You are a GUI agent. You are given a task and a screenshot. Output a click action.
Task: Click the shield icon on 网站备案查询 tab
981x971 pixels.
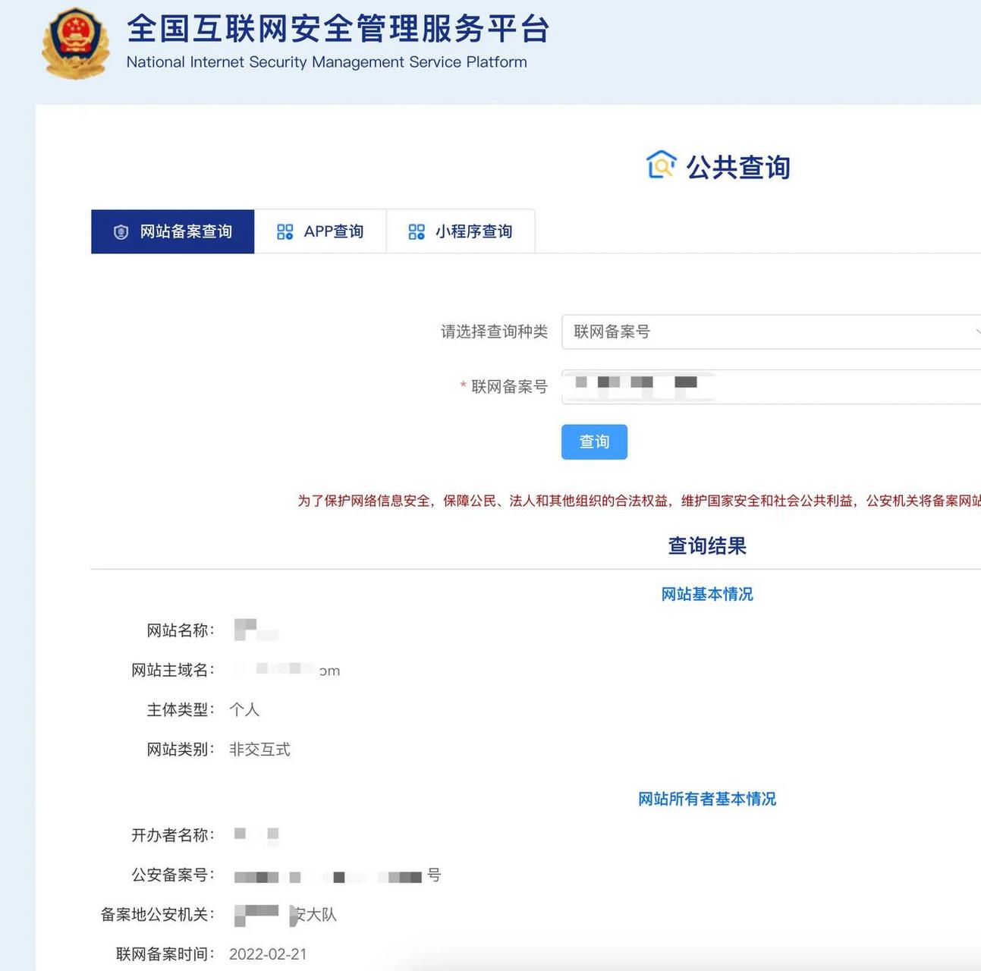121,232
